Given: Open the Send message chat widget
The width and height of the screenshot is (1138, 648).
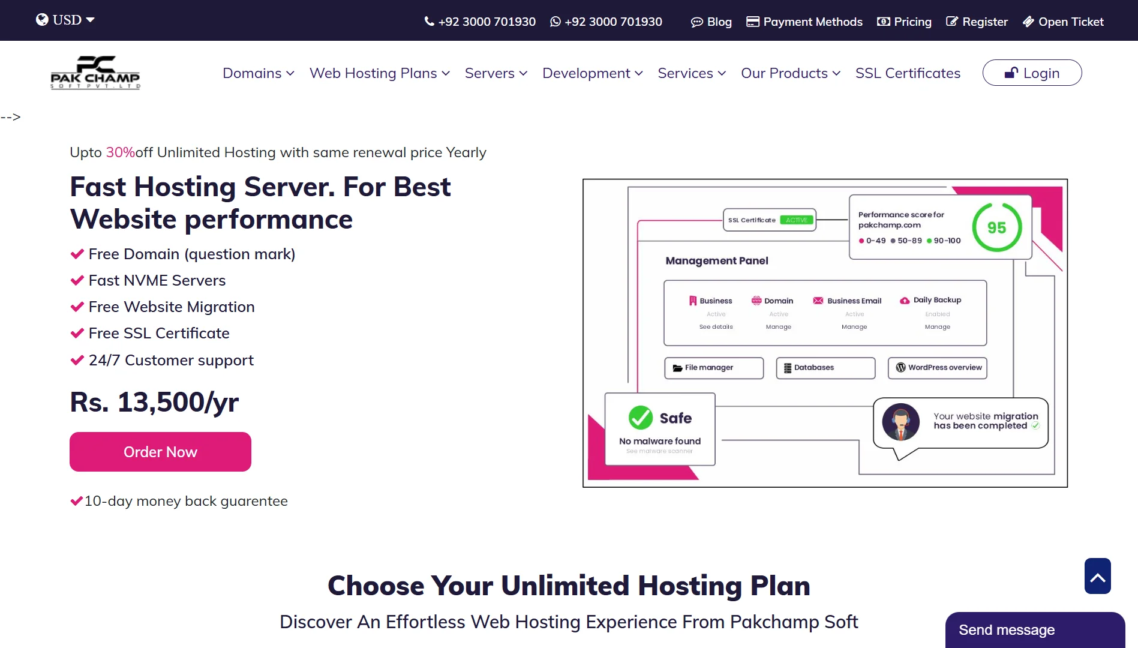Looking at the screenshot, I should pos(1035,630).
